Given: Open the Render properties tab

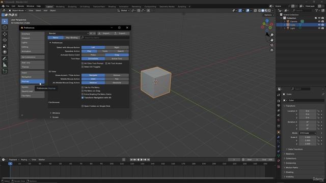Looking at the screenshot, I should coord(279,101).
